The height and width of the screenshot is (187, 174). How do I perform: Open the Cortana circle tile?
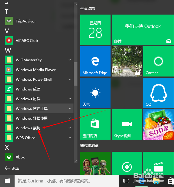(x=159, y=61)
